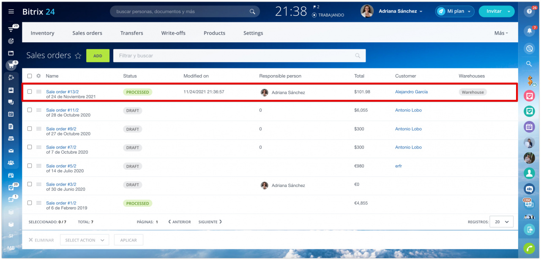
Task: Open the messenger chat icon in right panel
Action: click(x=529, y=49)
